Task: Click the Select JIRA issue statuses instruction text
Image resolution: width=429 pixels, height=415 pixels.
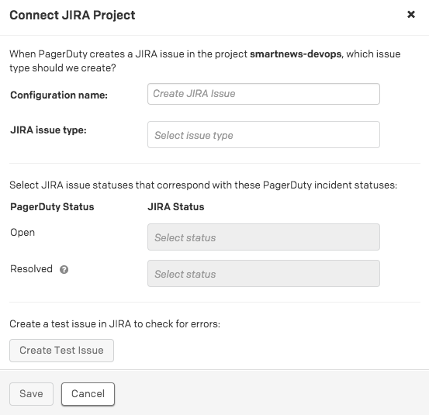Action: point(203,185)
